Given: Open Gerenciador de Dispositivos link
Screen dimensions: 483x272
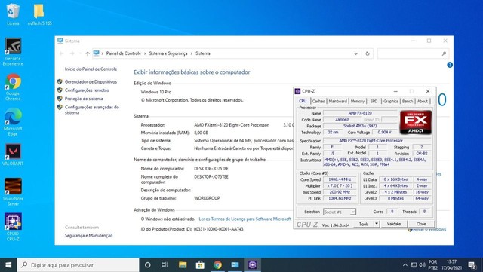Looking at the screenshot, I should pos(91,82).
